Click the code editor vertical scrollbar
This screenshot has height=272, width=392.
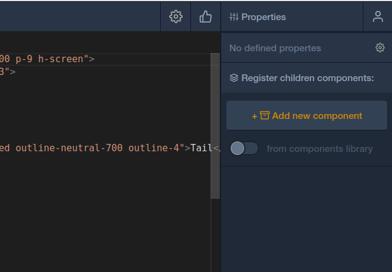[x=215, y=126]
